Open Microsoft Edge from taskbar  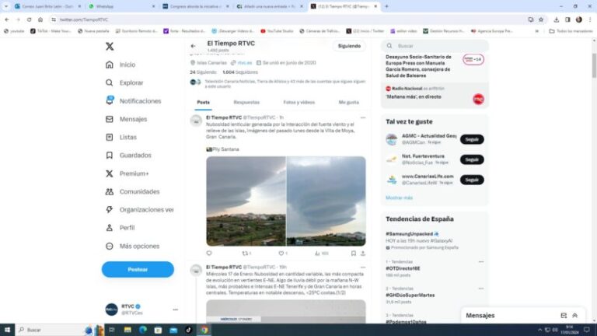tap(143, 330)
